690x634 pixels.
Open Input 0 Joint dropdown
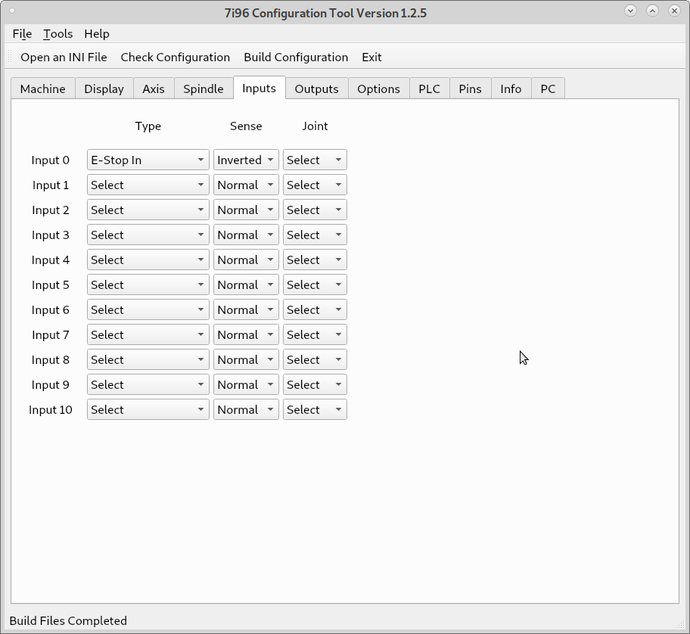click(x=315, y=160)
